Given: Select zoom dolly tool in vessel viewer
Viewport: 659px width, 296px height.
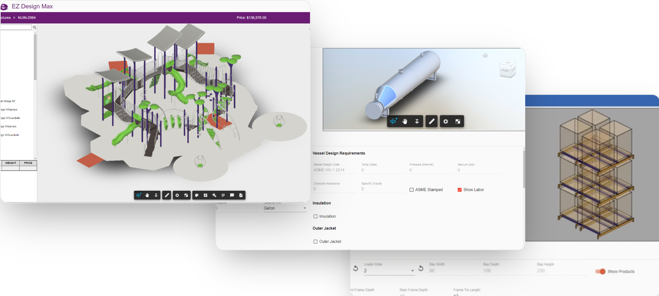Looking at the screenshot, I should (x=417, y=121).
